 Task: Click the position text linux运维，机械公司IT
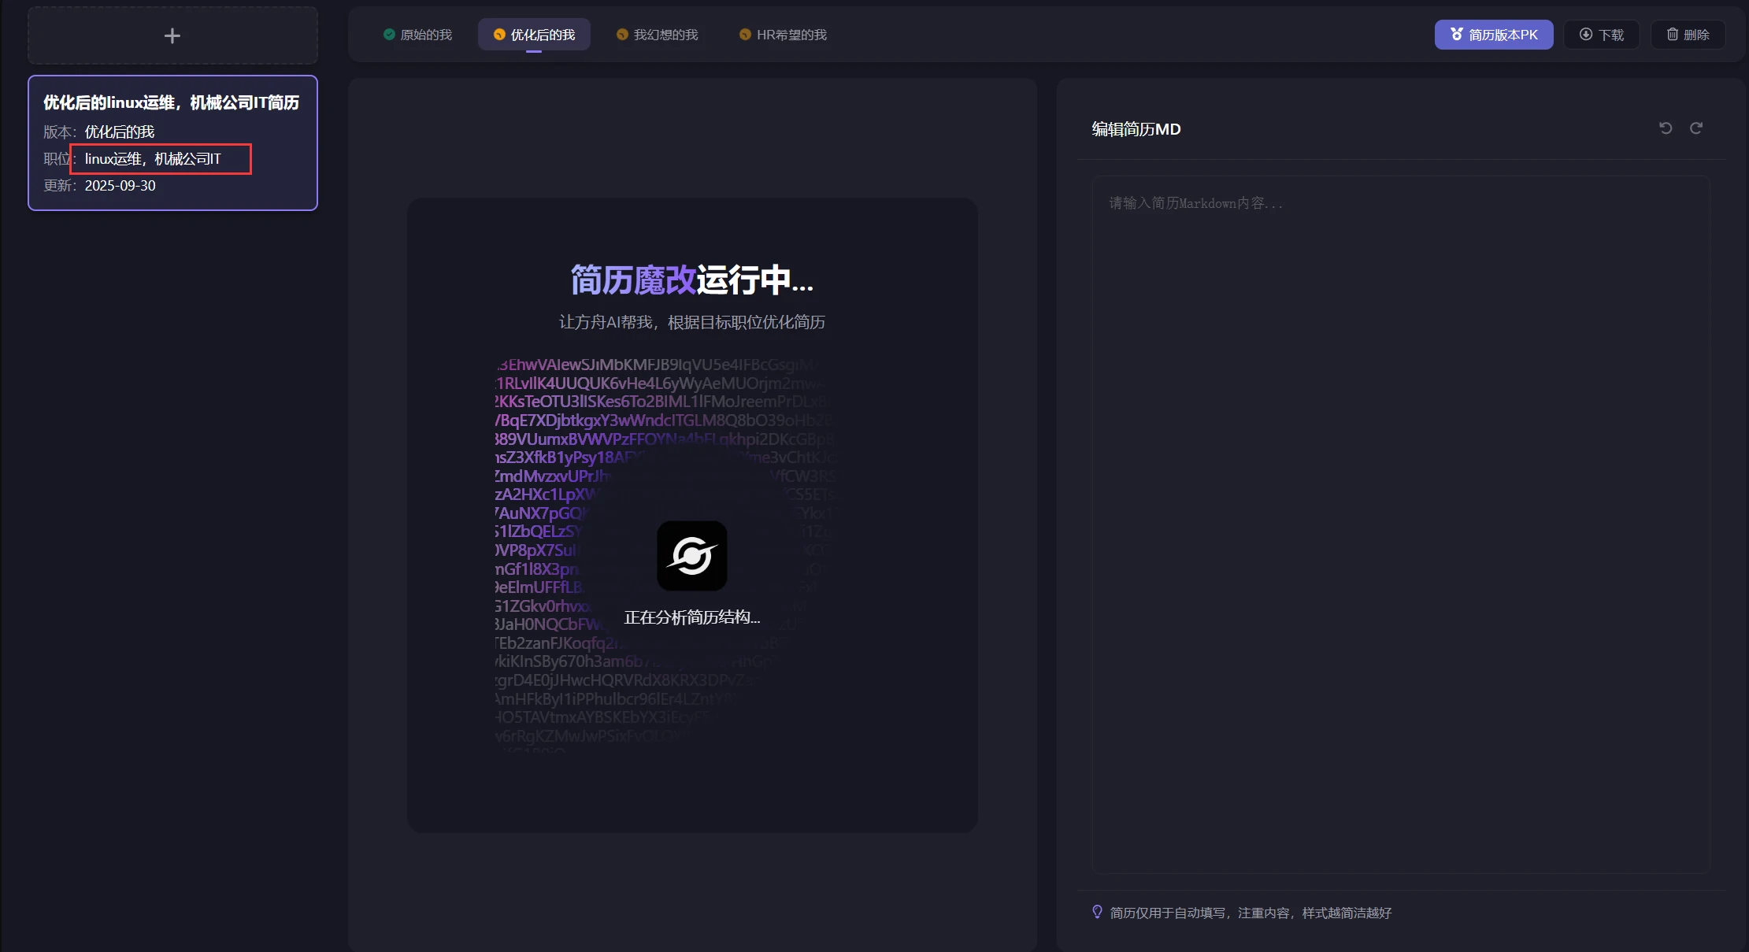154,159
